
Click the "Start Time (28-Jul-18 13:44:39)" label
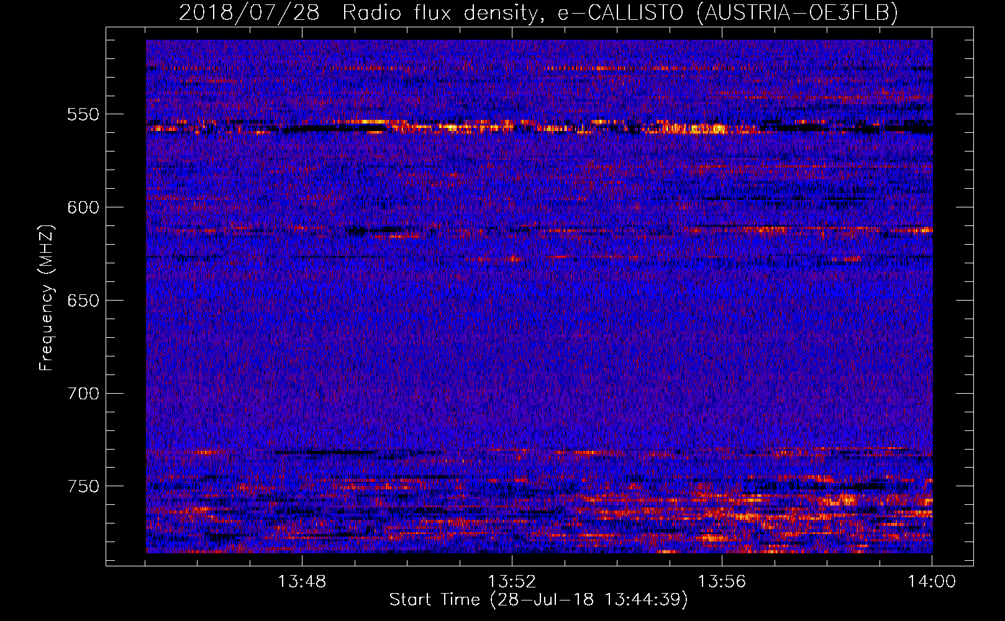point(539,601)
